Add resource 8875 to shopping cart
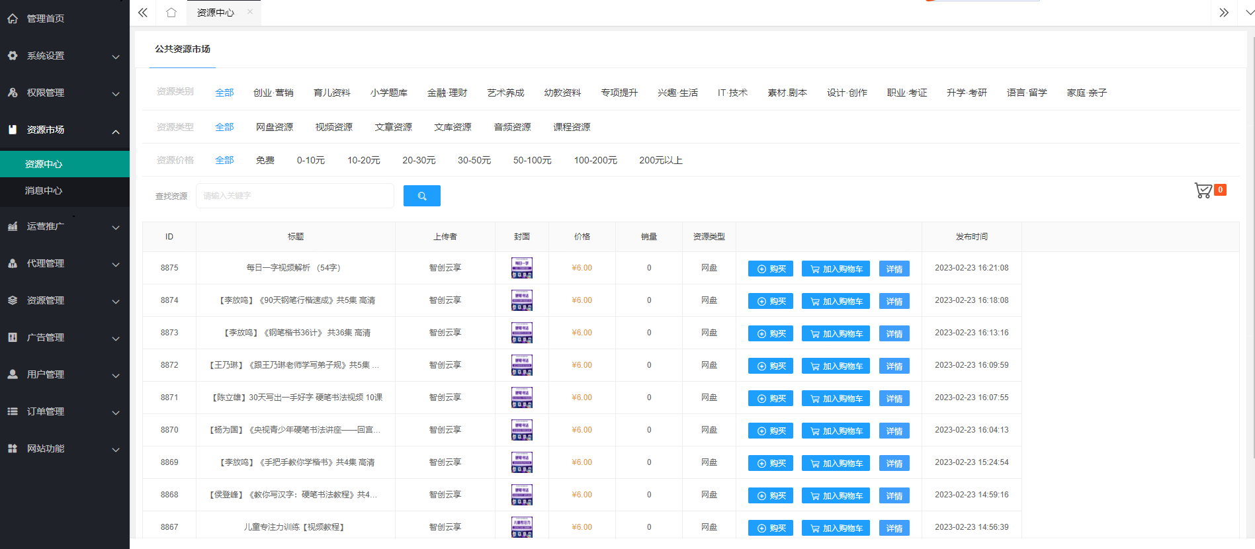 tap(836, 269)
